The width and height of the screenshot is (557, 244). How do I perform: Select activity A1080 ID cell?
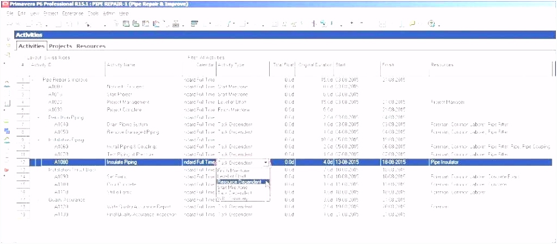tap(73, 162)
